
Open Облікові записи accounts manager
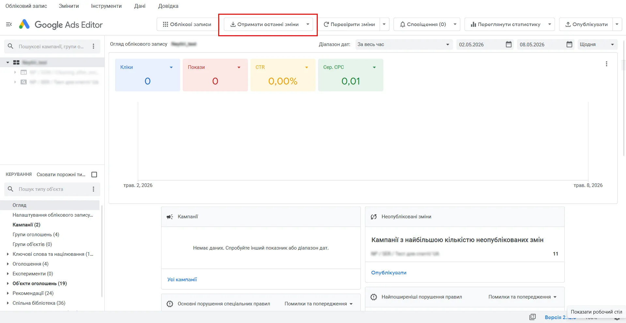pyautogui.click(x=187, y=24)
